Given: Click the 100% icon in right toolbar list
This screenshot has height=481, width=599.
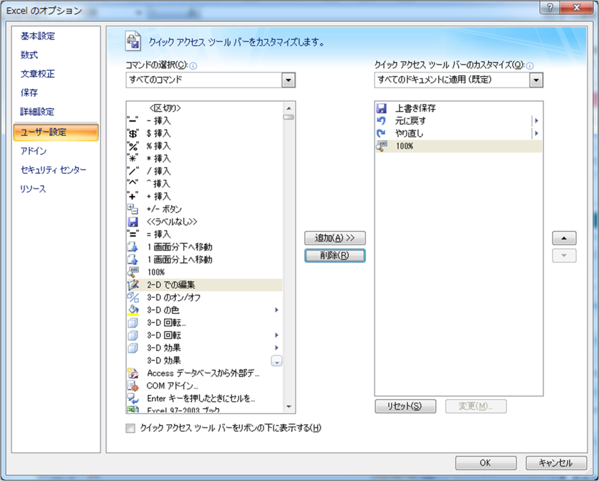Looking at the screenshot, I should (381, 146).
